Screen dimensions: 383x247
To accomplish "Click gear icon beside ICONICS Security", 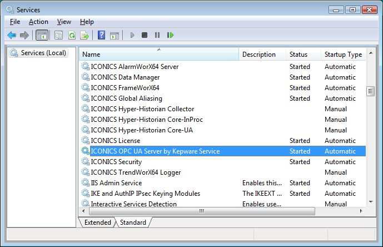I will click(86, 162).
